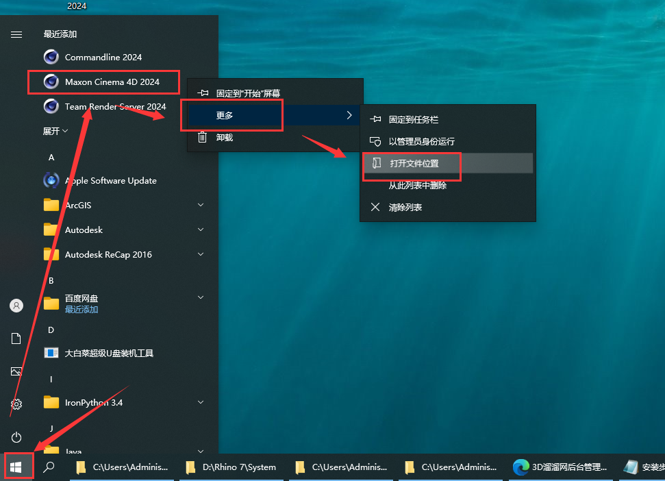Open taskbar search magnifier
The height and width of the screenshot is (481, 665).
coord(49,467)
